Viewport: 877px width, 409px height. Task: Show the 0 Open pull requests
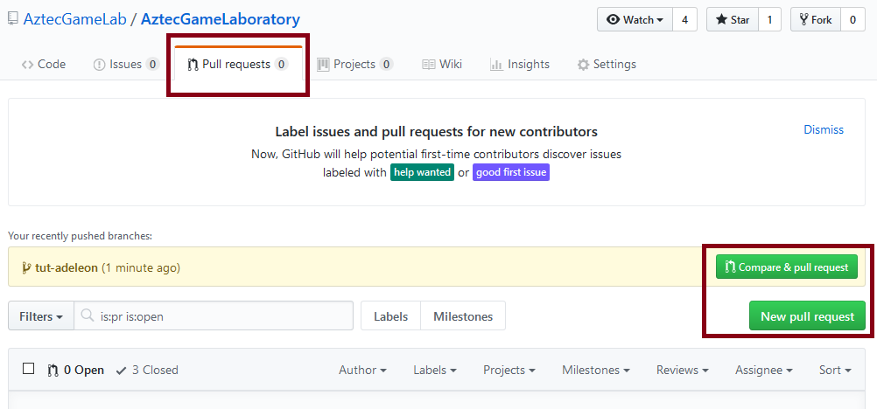[x=76, y=370]
